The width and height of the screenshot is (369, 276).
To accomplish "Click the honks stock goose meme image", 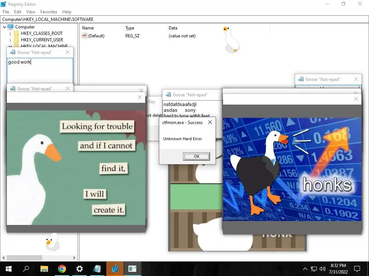I will pos(292,169).
